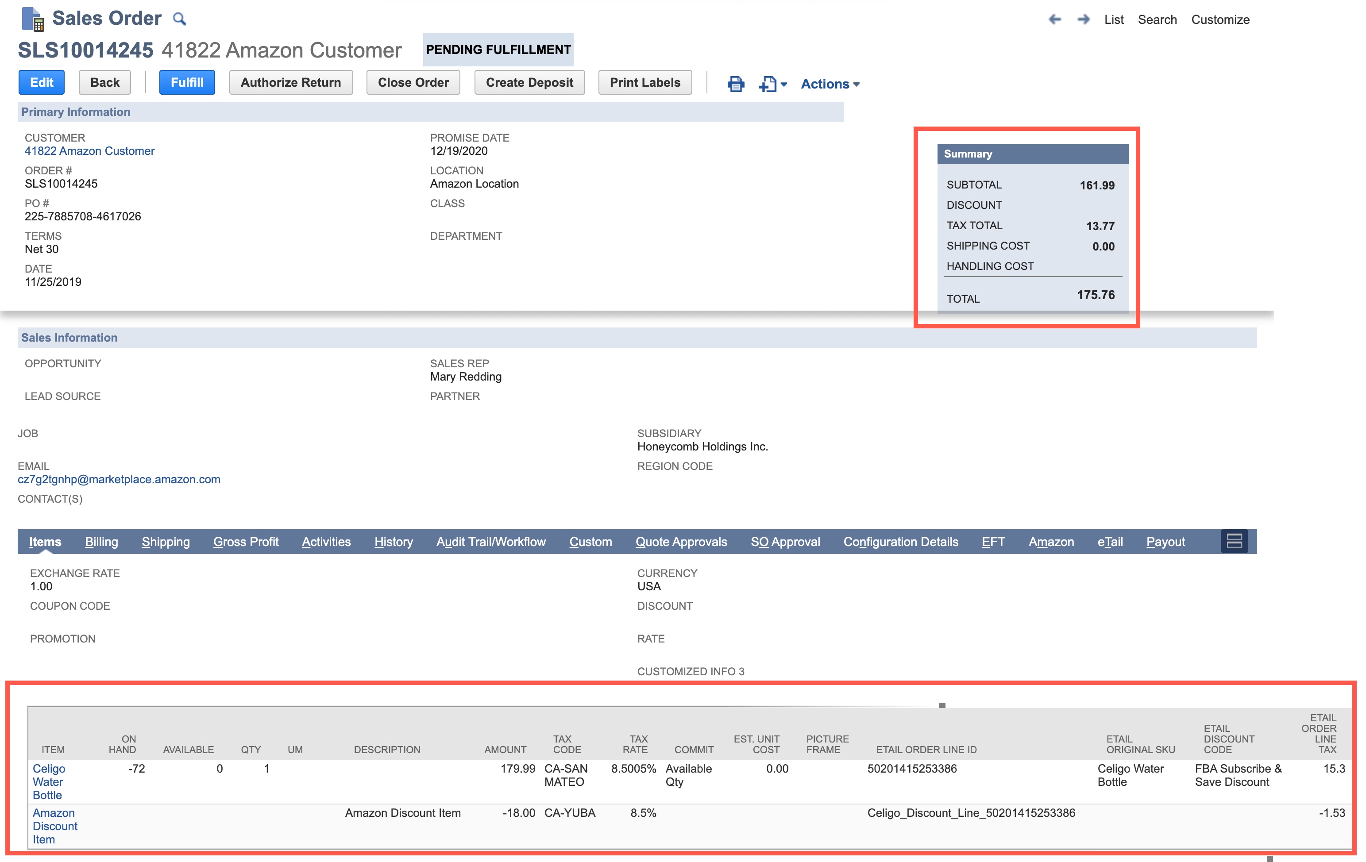This screenshot has height=862, width=1366.
Task: Click the AMOUNT column header
Action: point(505,749)
